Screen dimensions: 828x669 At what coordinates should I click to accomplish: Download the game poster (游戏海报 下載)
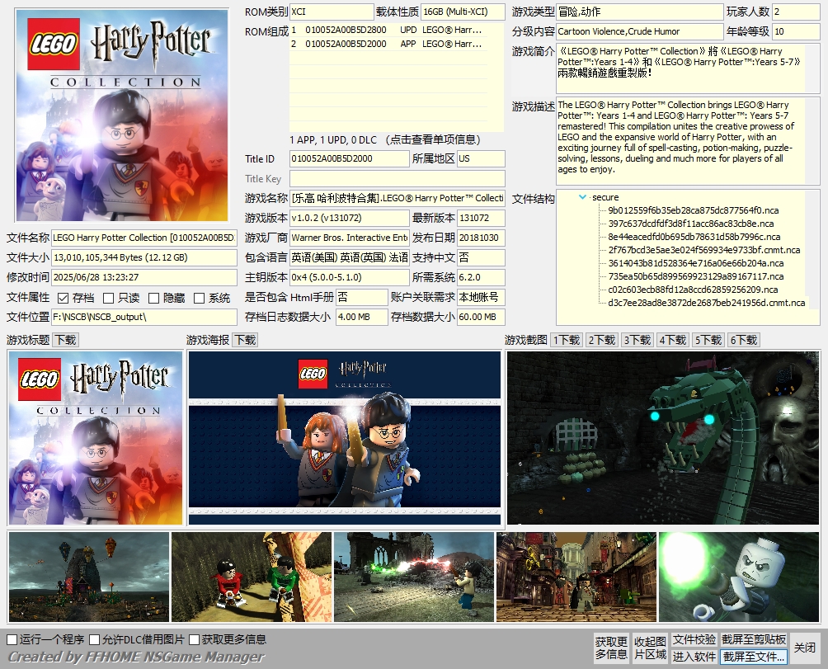point(246,340)
